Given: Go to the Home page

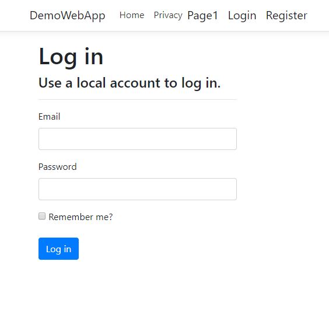Looking at the screenshot, I should (132, 15).
